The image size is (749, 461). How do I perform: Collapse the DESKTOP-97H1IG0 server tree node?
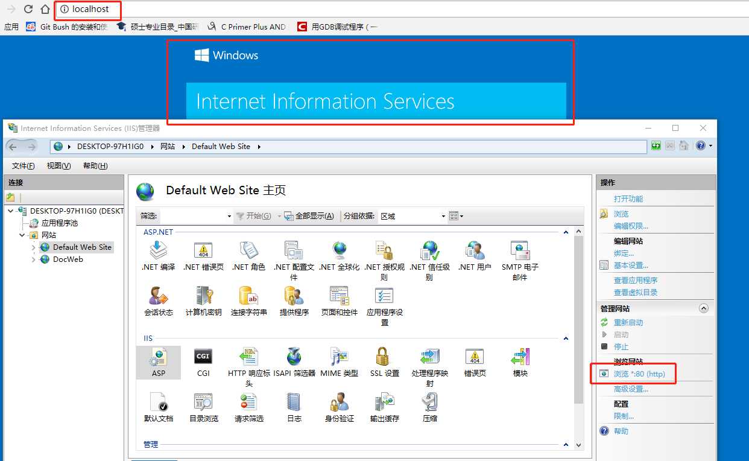(x=11, y=211)
